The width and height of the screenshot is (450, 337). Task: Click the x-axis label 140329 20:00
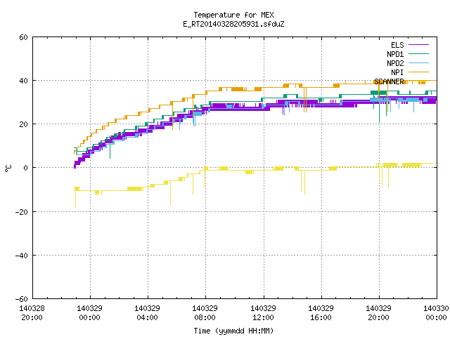378,313
